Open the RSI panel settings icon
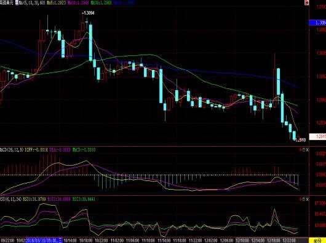Screen dimensions: 326x243 (300, 199)
